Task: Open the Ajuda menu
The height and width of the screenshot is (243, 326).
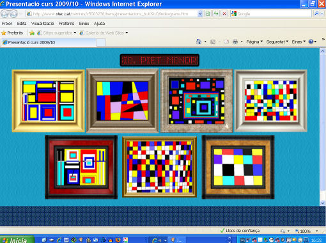Action: pyautogui.click(x=99, y=24)
